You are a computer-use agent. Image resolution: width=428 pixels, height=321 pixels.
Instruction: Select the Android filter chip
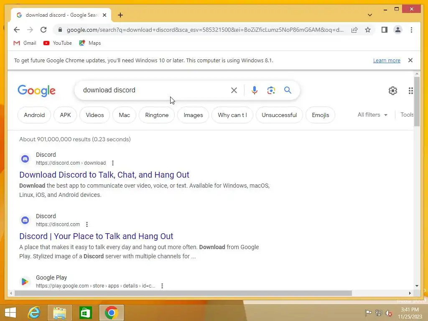(34, 115)
